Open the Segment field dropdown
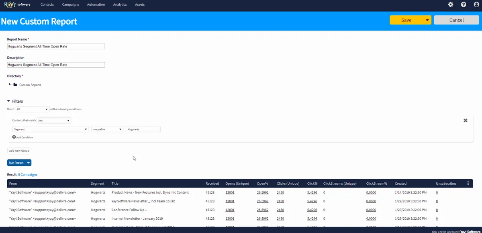The image size is (482, 233). pos(51,129)
